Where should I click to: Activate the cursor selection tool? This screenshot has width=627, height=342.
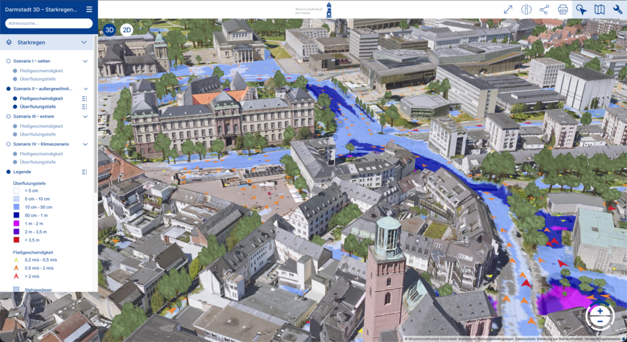coord(581,9)
